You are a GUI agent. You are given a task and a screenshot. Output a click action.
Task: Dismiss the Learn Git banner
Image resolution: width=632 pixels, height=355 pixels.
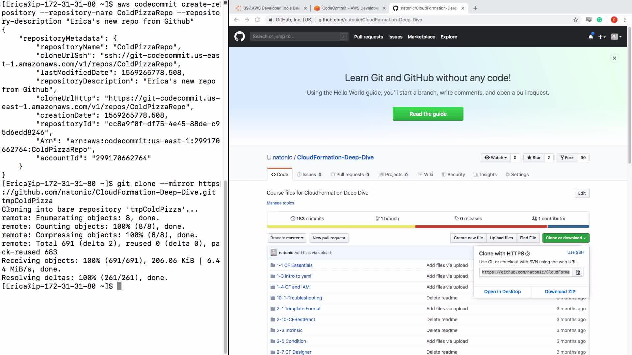tap(614, 58)
